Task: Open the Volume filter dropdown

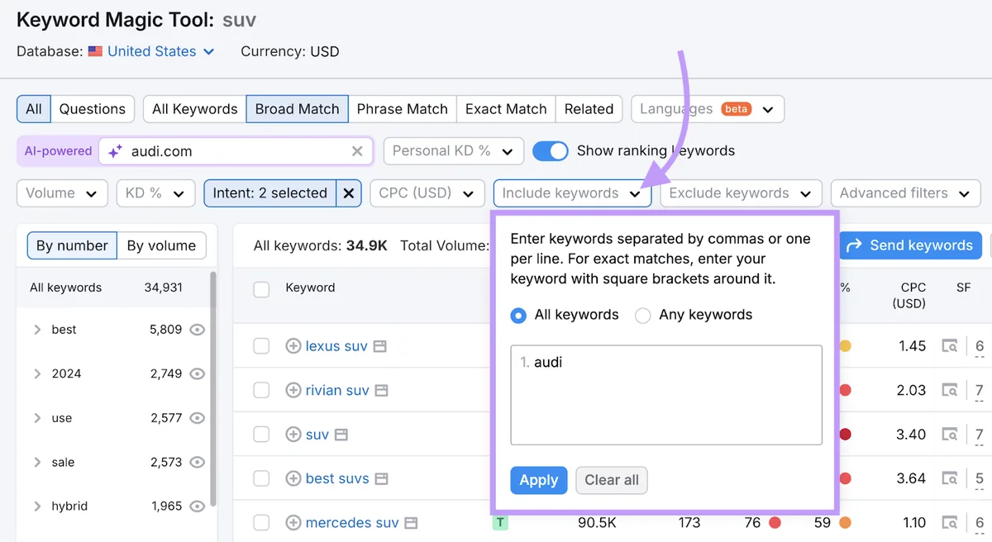Action: (62, 193)
